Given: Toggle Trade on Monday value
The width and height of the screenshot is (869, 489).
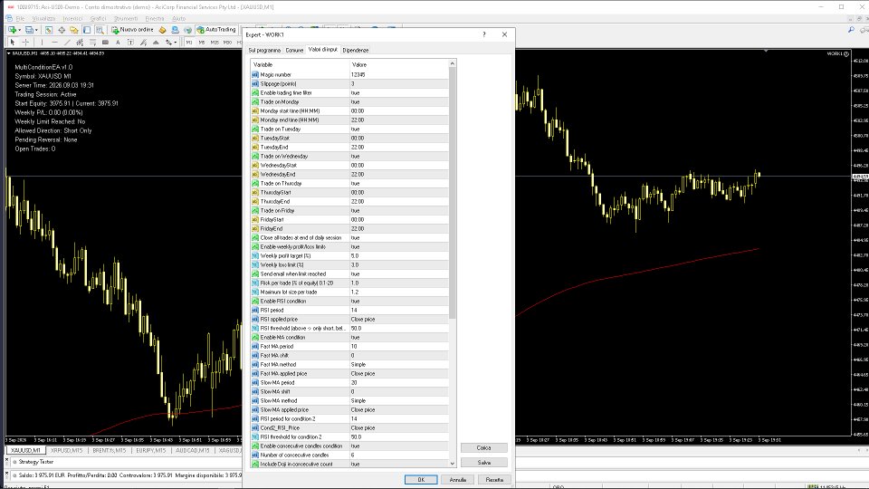Looking at the screenshot, I should [399, 102].
